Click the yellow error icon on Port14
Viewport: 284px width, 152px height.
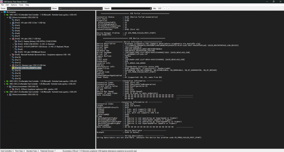[x=13, y=68]
